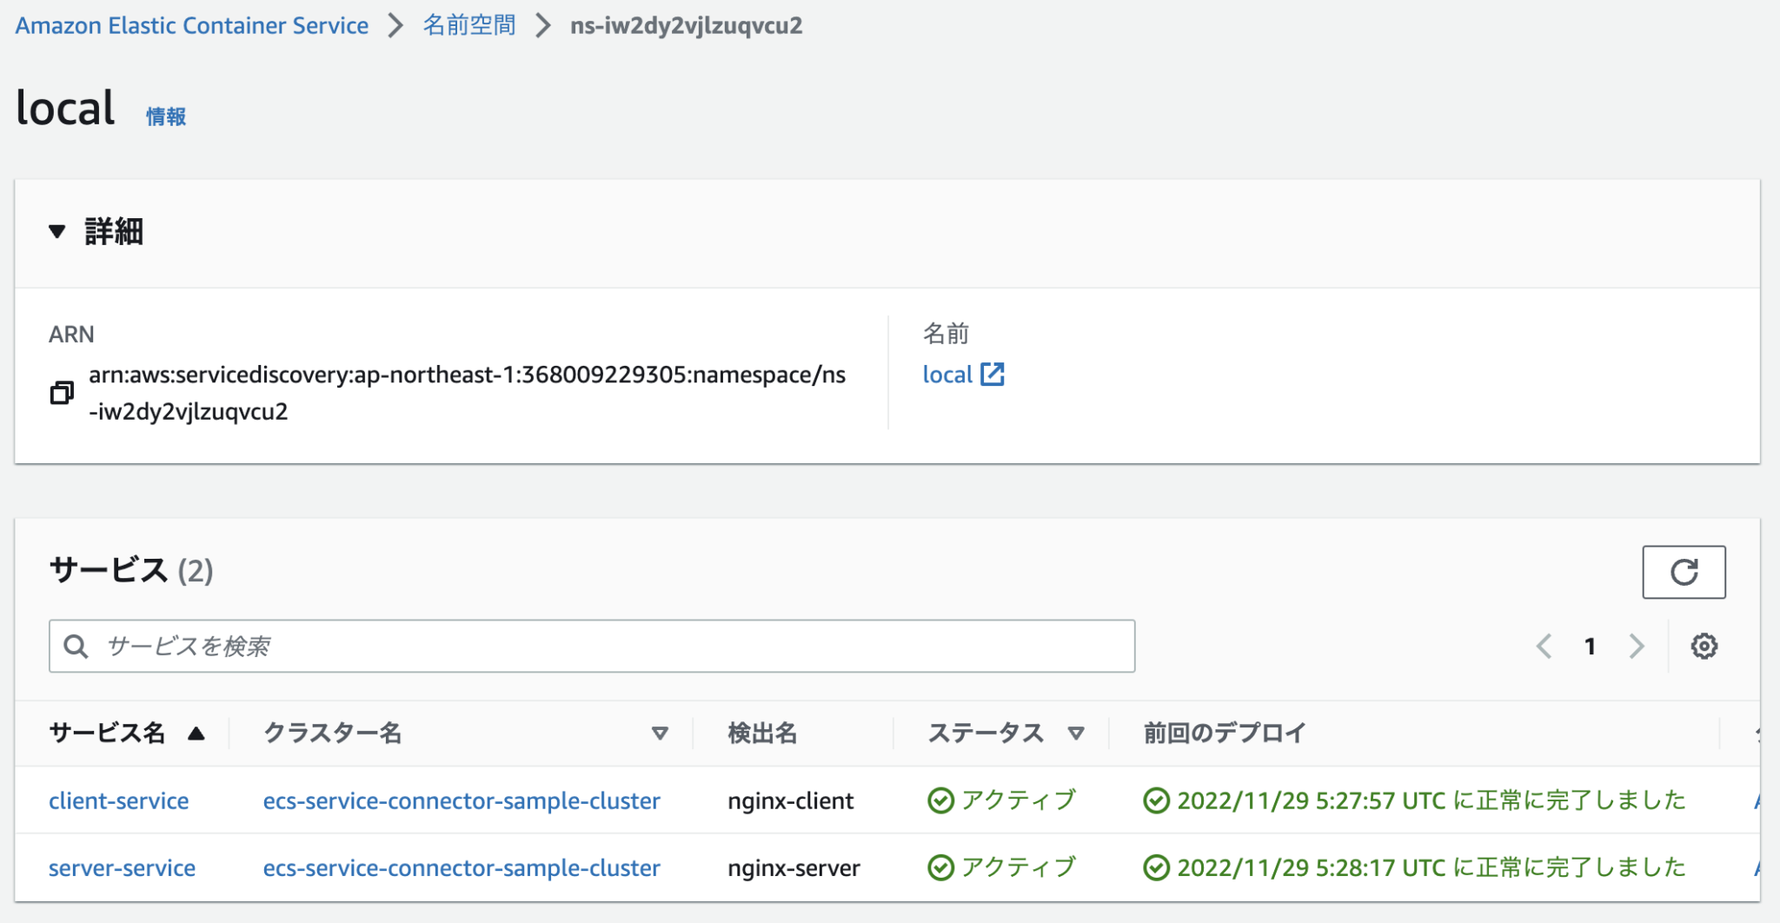The height and width of the screenshot is (923, 1780).
Task: Click the search magnifier icon
Action: [76, 646]
